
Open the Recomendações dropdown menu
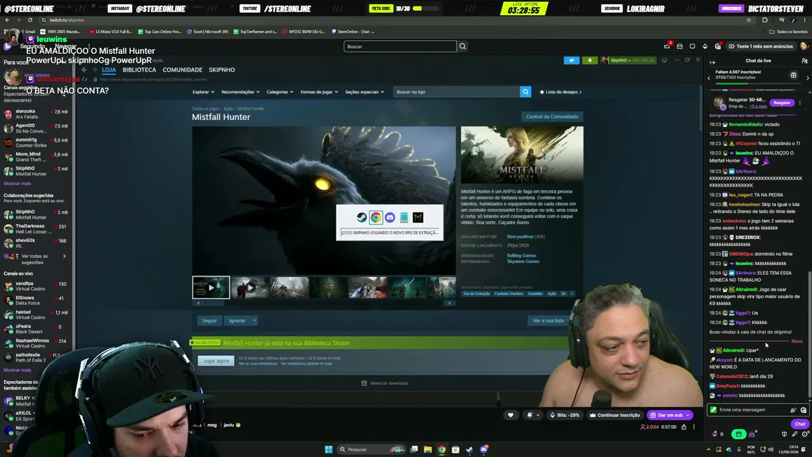click(240, 92)
